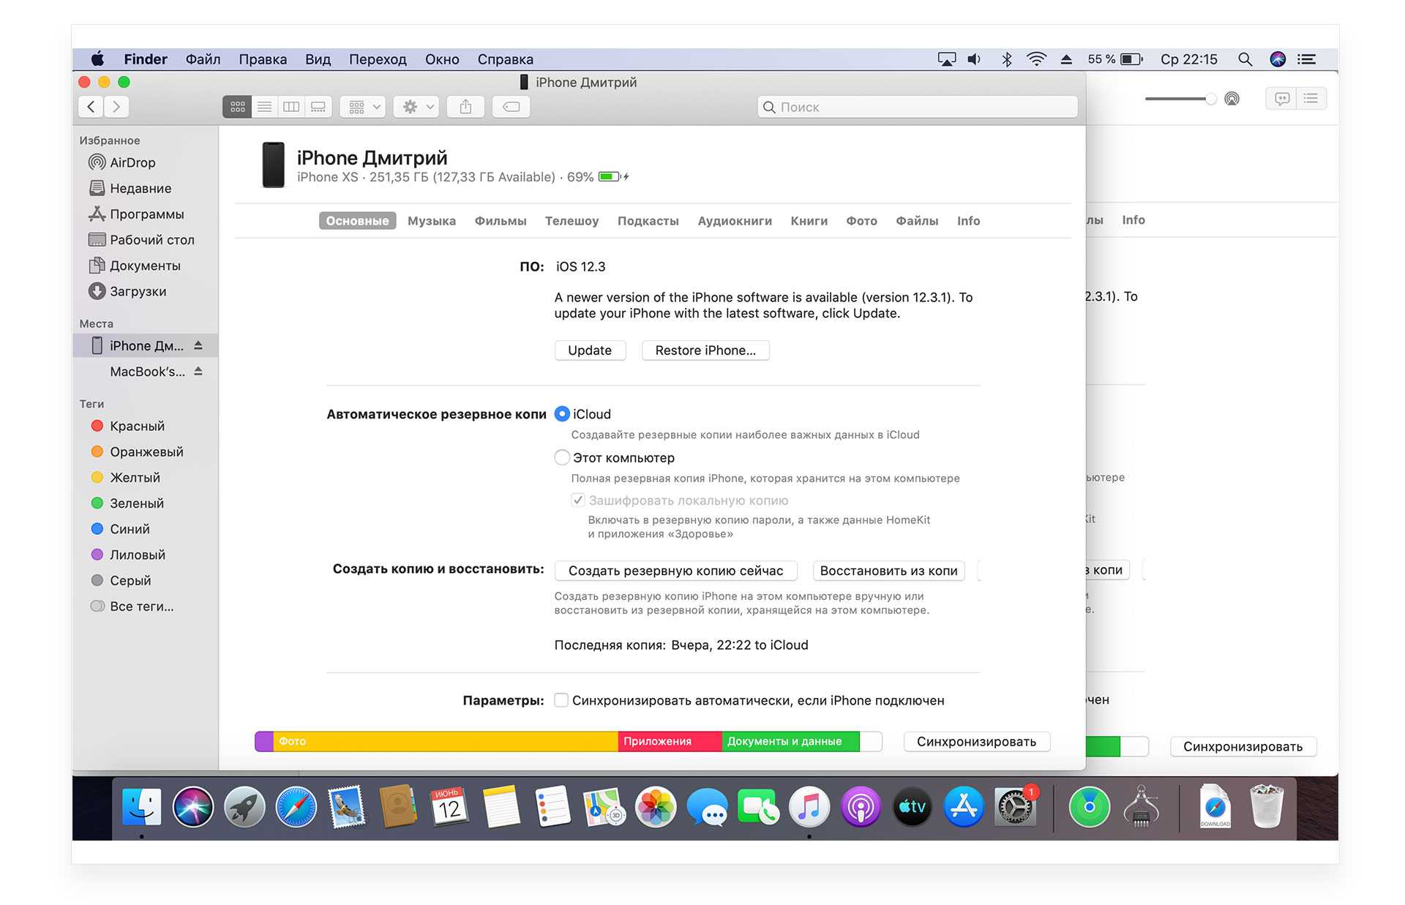Click Restore iPhone... button

point(705,350)
